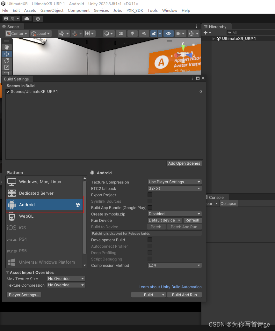Open Create symbols.zip Disabled dropdown

[x=175, y=214]
